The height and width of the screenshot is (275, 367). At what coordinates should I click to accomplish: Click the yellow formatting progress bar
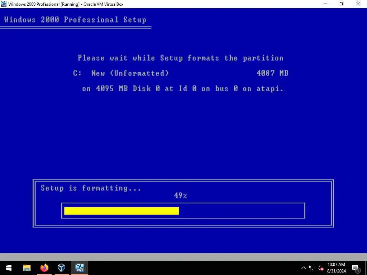point(121,211)
